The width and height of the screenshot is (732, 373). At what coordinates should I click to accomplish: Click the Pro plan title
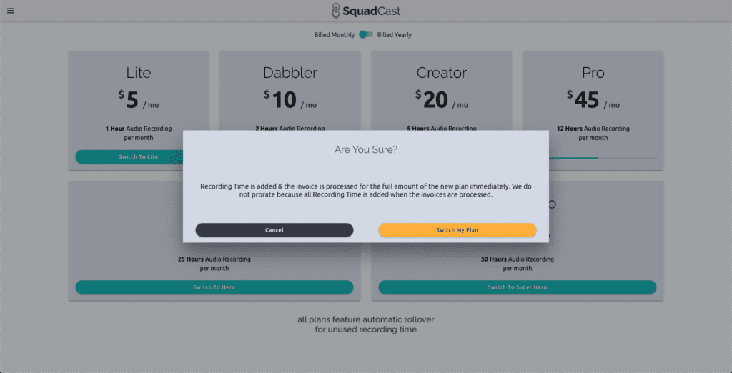[593, 73]
